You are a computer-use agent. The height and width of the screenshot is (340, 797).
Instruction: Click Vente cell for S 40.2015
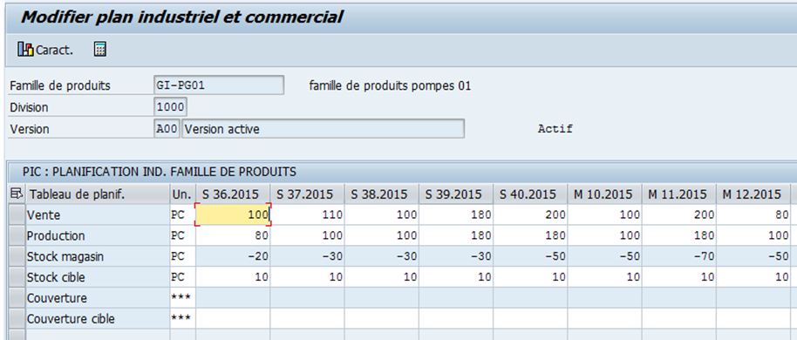pyautogui.click(x=529, y=215)
